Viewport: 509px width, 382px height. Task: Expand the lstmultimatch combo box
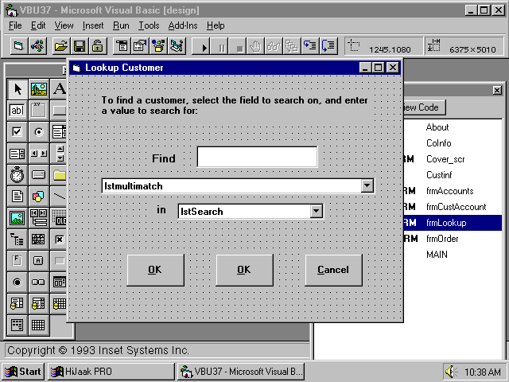click(x=367, y=186)
